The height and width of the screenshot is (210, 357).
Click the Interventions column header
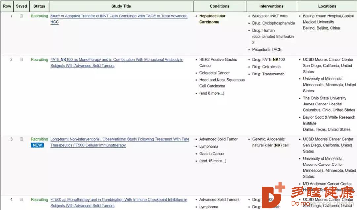coord(271,6)
